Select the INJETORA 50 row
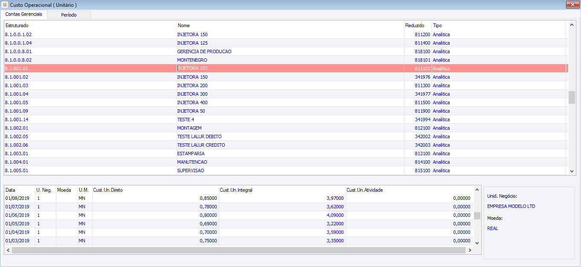This screenshot has height=267, width=581. pyautogui.click(x=286, y=111)
